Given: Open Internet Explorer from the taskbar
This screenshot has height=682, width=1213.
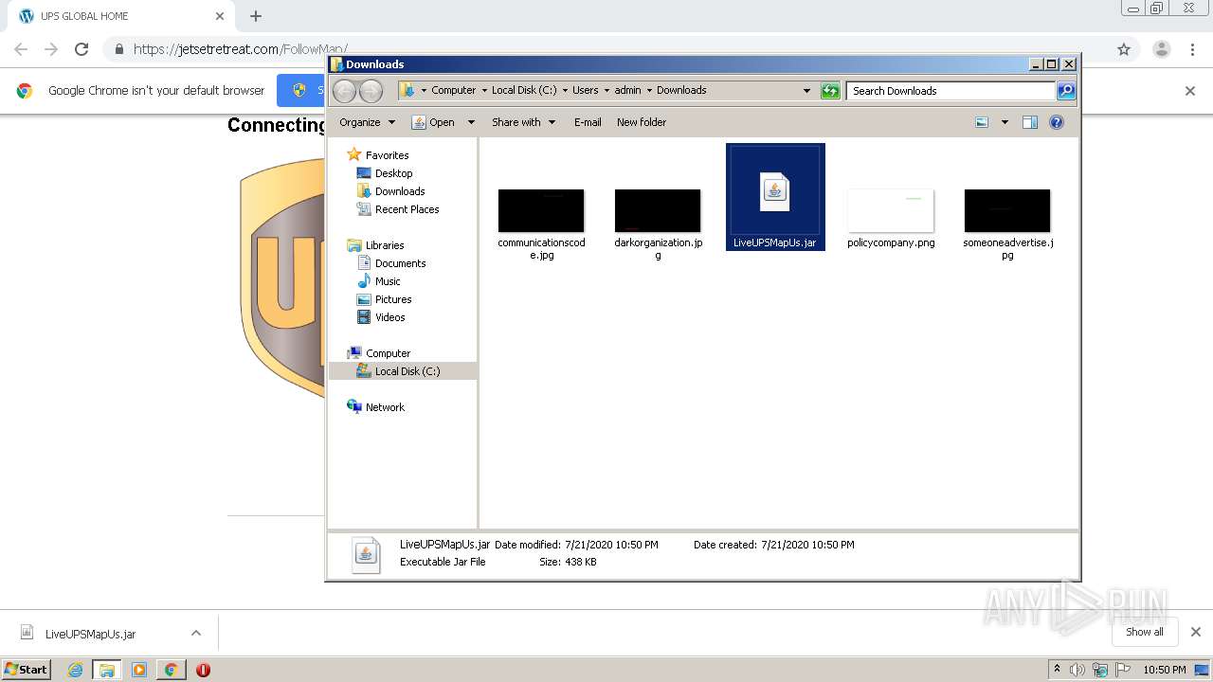Looking at the screenshot, I should click(x=75, y=670).
